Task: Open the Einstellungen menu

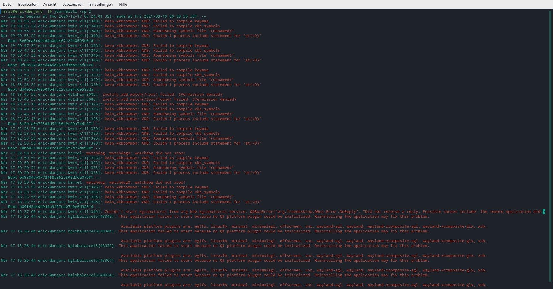Action: pos(101,4)
